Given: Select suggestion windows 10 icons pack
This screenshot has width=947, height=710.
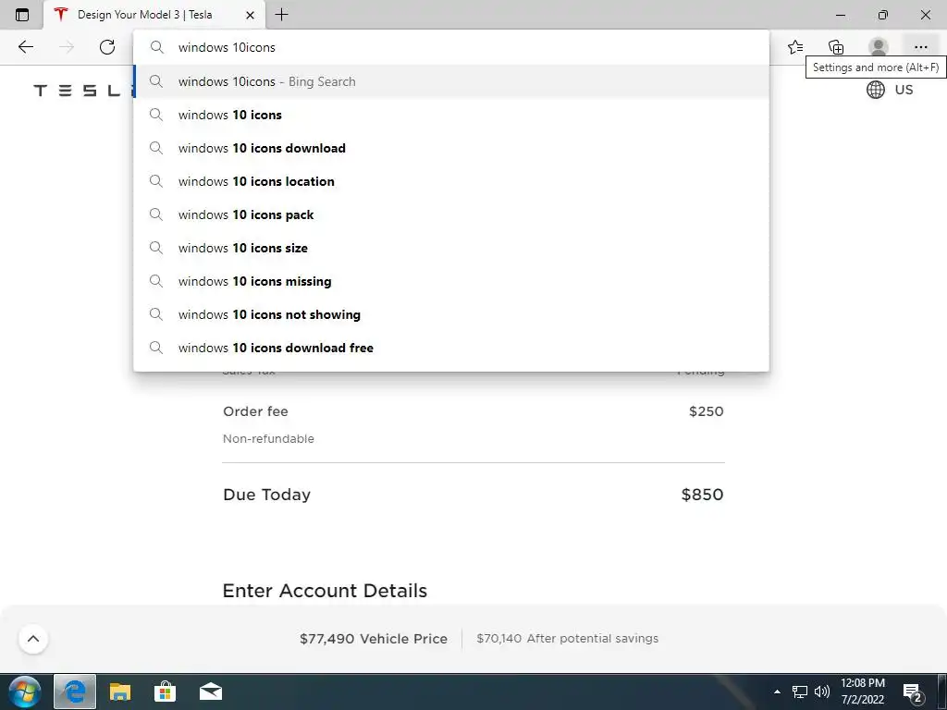Looking at the screenshot, I should [451, 214].
